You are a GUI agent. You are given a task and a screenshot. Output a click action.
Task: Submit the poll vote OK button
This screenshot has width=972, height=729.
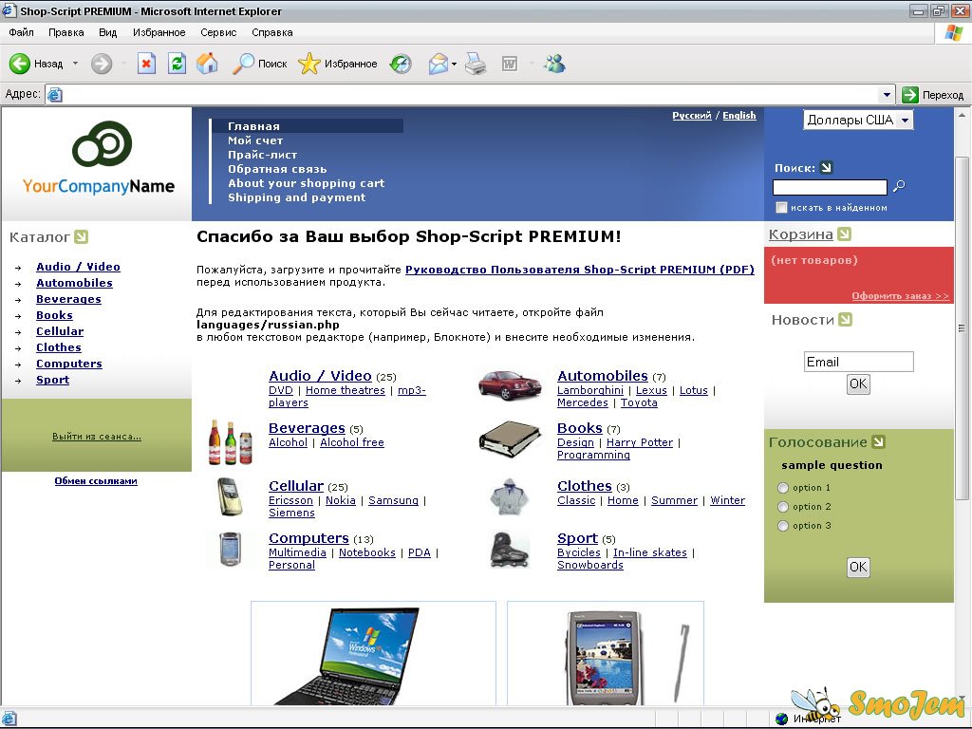[x=858, y=567]
